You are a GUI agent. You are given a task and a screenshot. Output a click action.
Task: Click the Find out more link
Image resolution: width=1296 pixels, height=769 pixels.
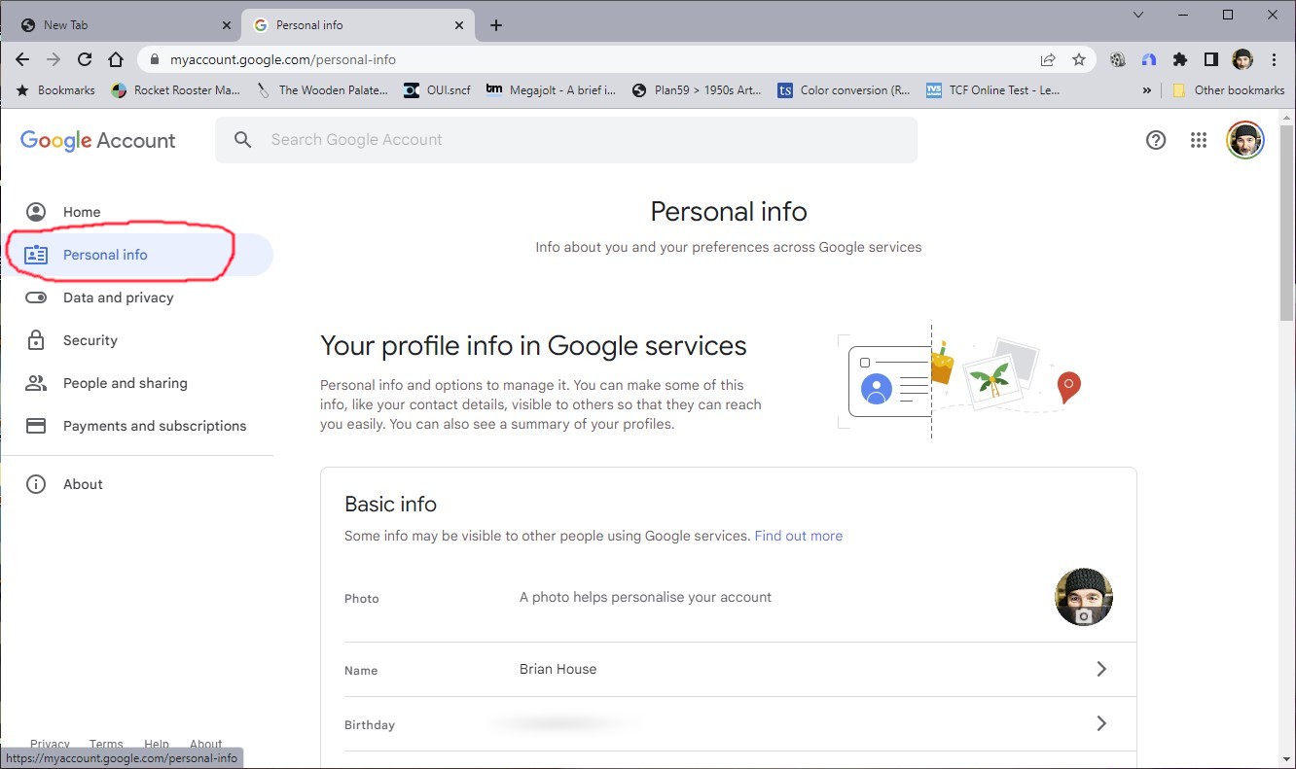[798, 536]
